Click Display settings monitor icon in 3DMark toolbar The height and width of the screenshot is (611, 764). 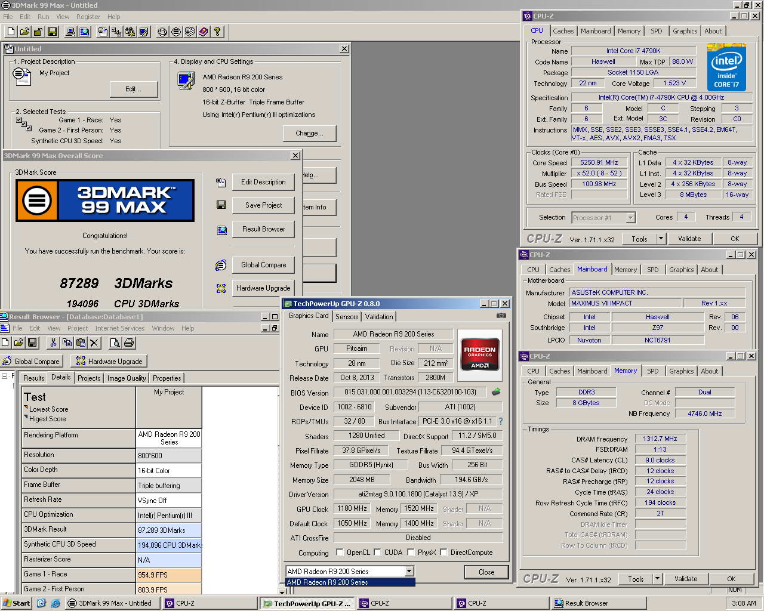(x=144, y=32)
